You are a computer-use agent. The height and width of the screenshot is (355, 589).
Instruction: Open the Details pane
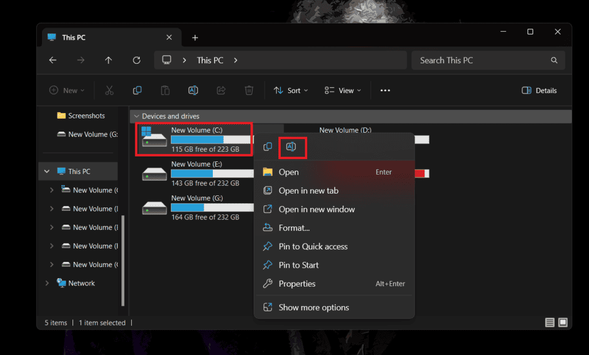(538, 90)
